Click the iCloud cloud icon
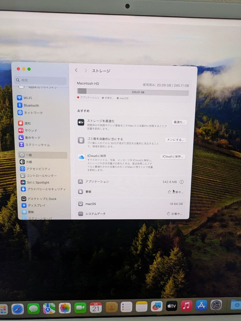This screenshot has width=241, height=321. coord(81,157)
